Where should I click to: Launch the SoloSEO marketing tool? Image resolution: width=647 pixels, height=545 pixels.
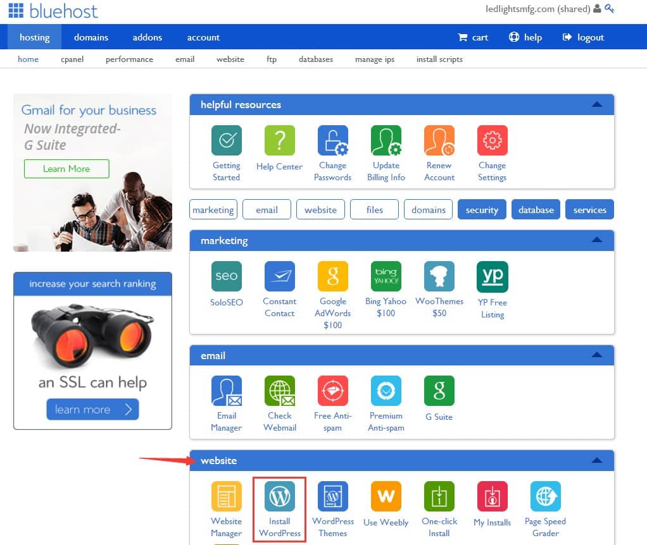[226, 277]
